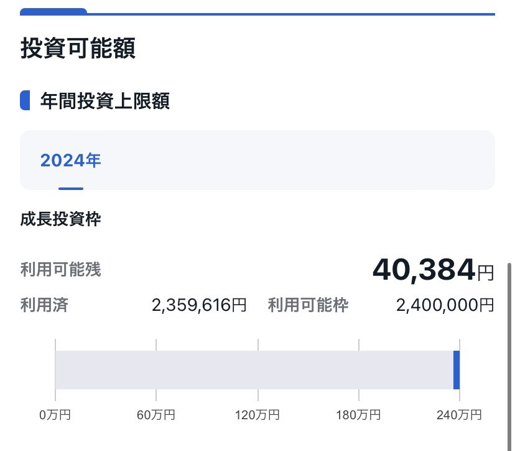The width and height of the screenshot is (515, 451).
Task: Click the 180万円 axis label
Action: [x=358, y=415]
